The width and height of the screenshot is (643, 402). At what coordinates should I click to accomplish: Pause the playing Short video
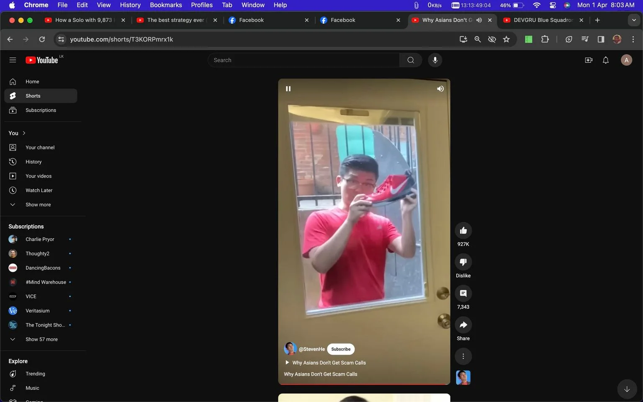pyautogui.click(x=288, y=89)
